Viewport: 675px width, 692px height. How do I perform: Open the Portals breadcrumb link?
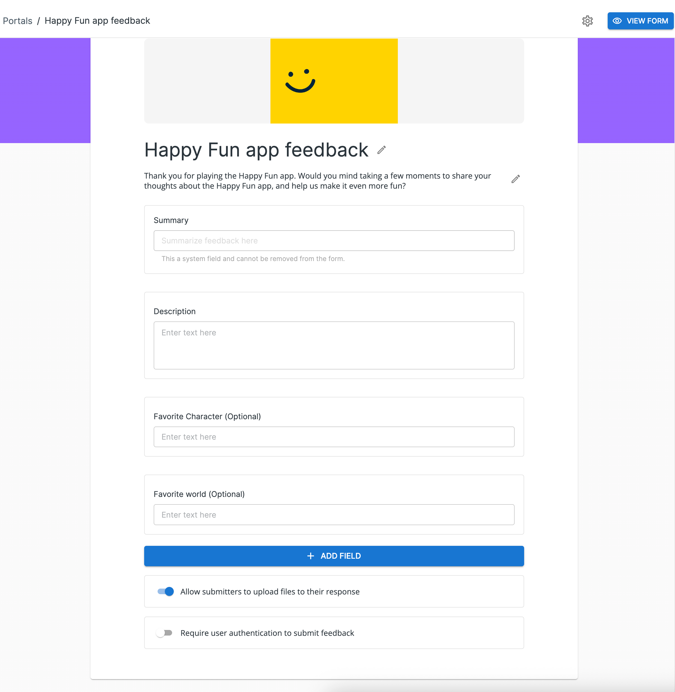(x=17, y=21)
